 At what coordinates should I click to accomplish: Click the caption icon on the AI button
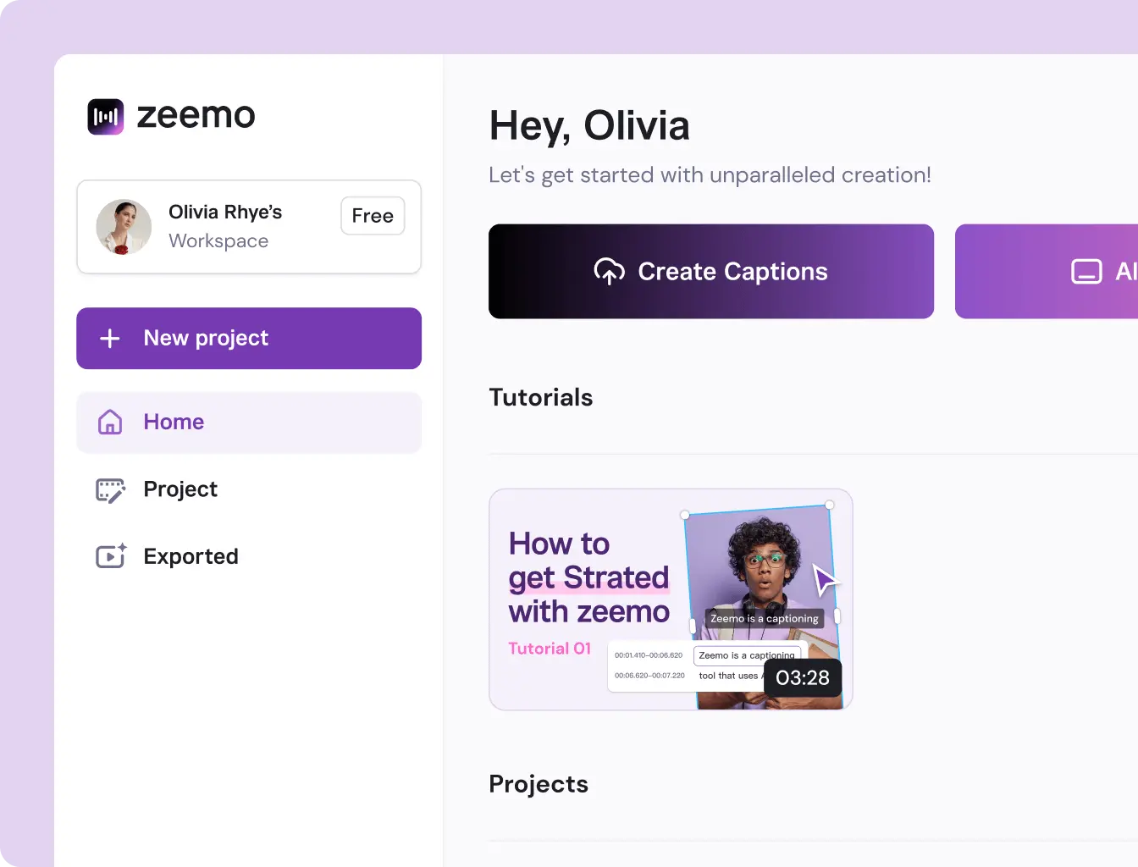1086,271
